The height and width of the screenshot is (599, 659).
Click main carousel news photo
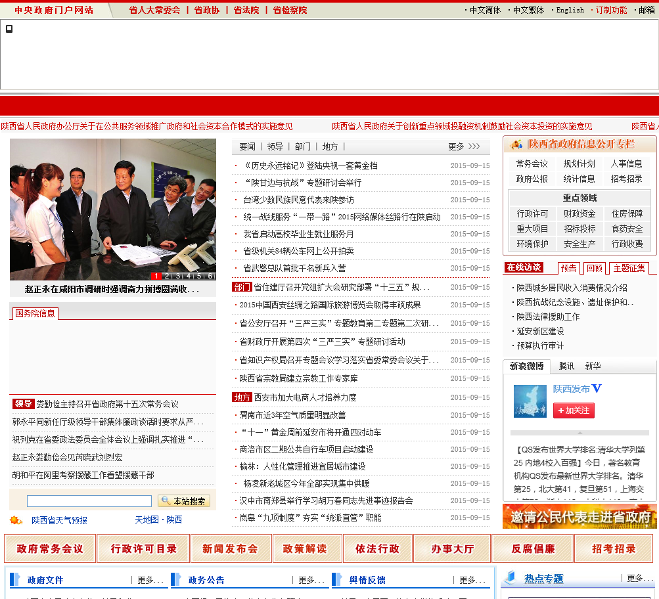pyautogui.click(x=112, y=210)
